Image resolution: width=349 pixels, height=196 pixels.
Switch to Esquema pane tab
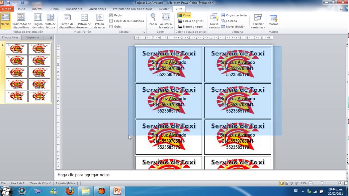pos(32,38)
